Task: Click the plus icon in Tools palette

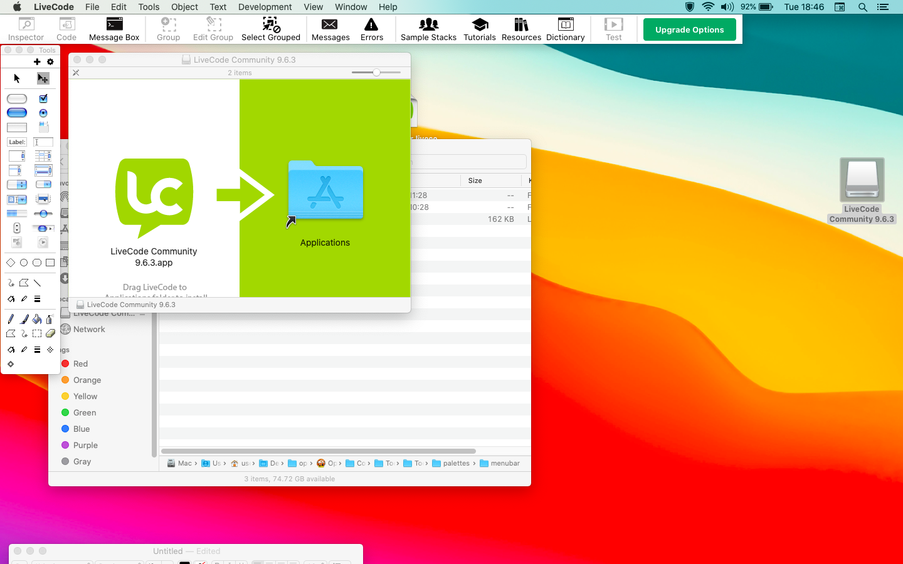Action: (37, 61)
